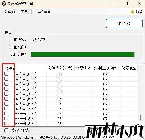Tick the checkbox for XAudio2_2.dll
This screenshot has height=140, width=145.
click(x=6, y=84)
